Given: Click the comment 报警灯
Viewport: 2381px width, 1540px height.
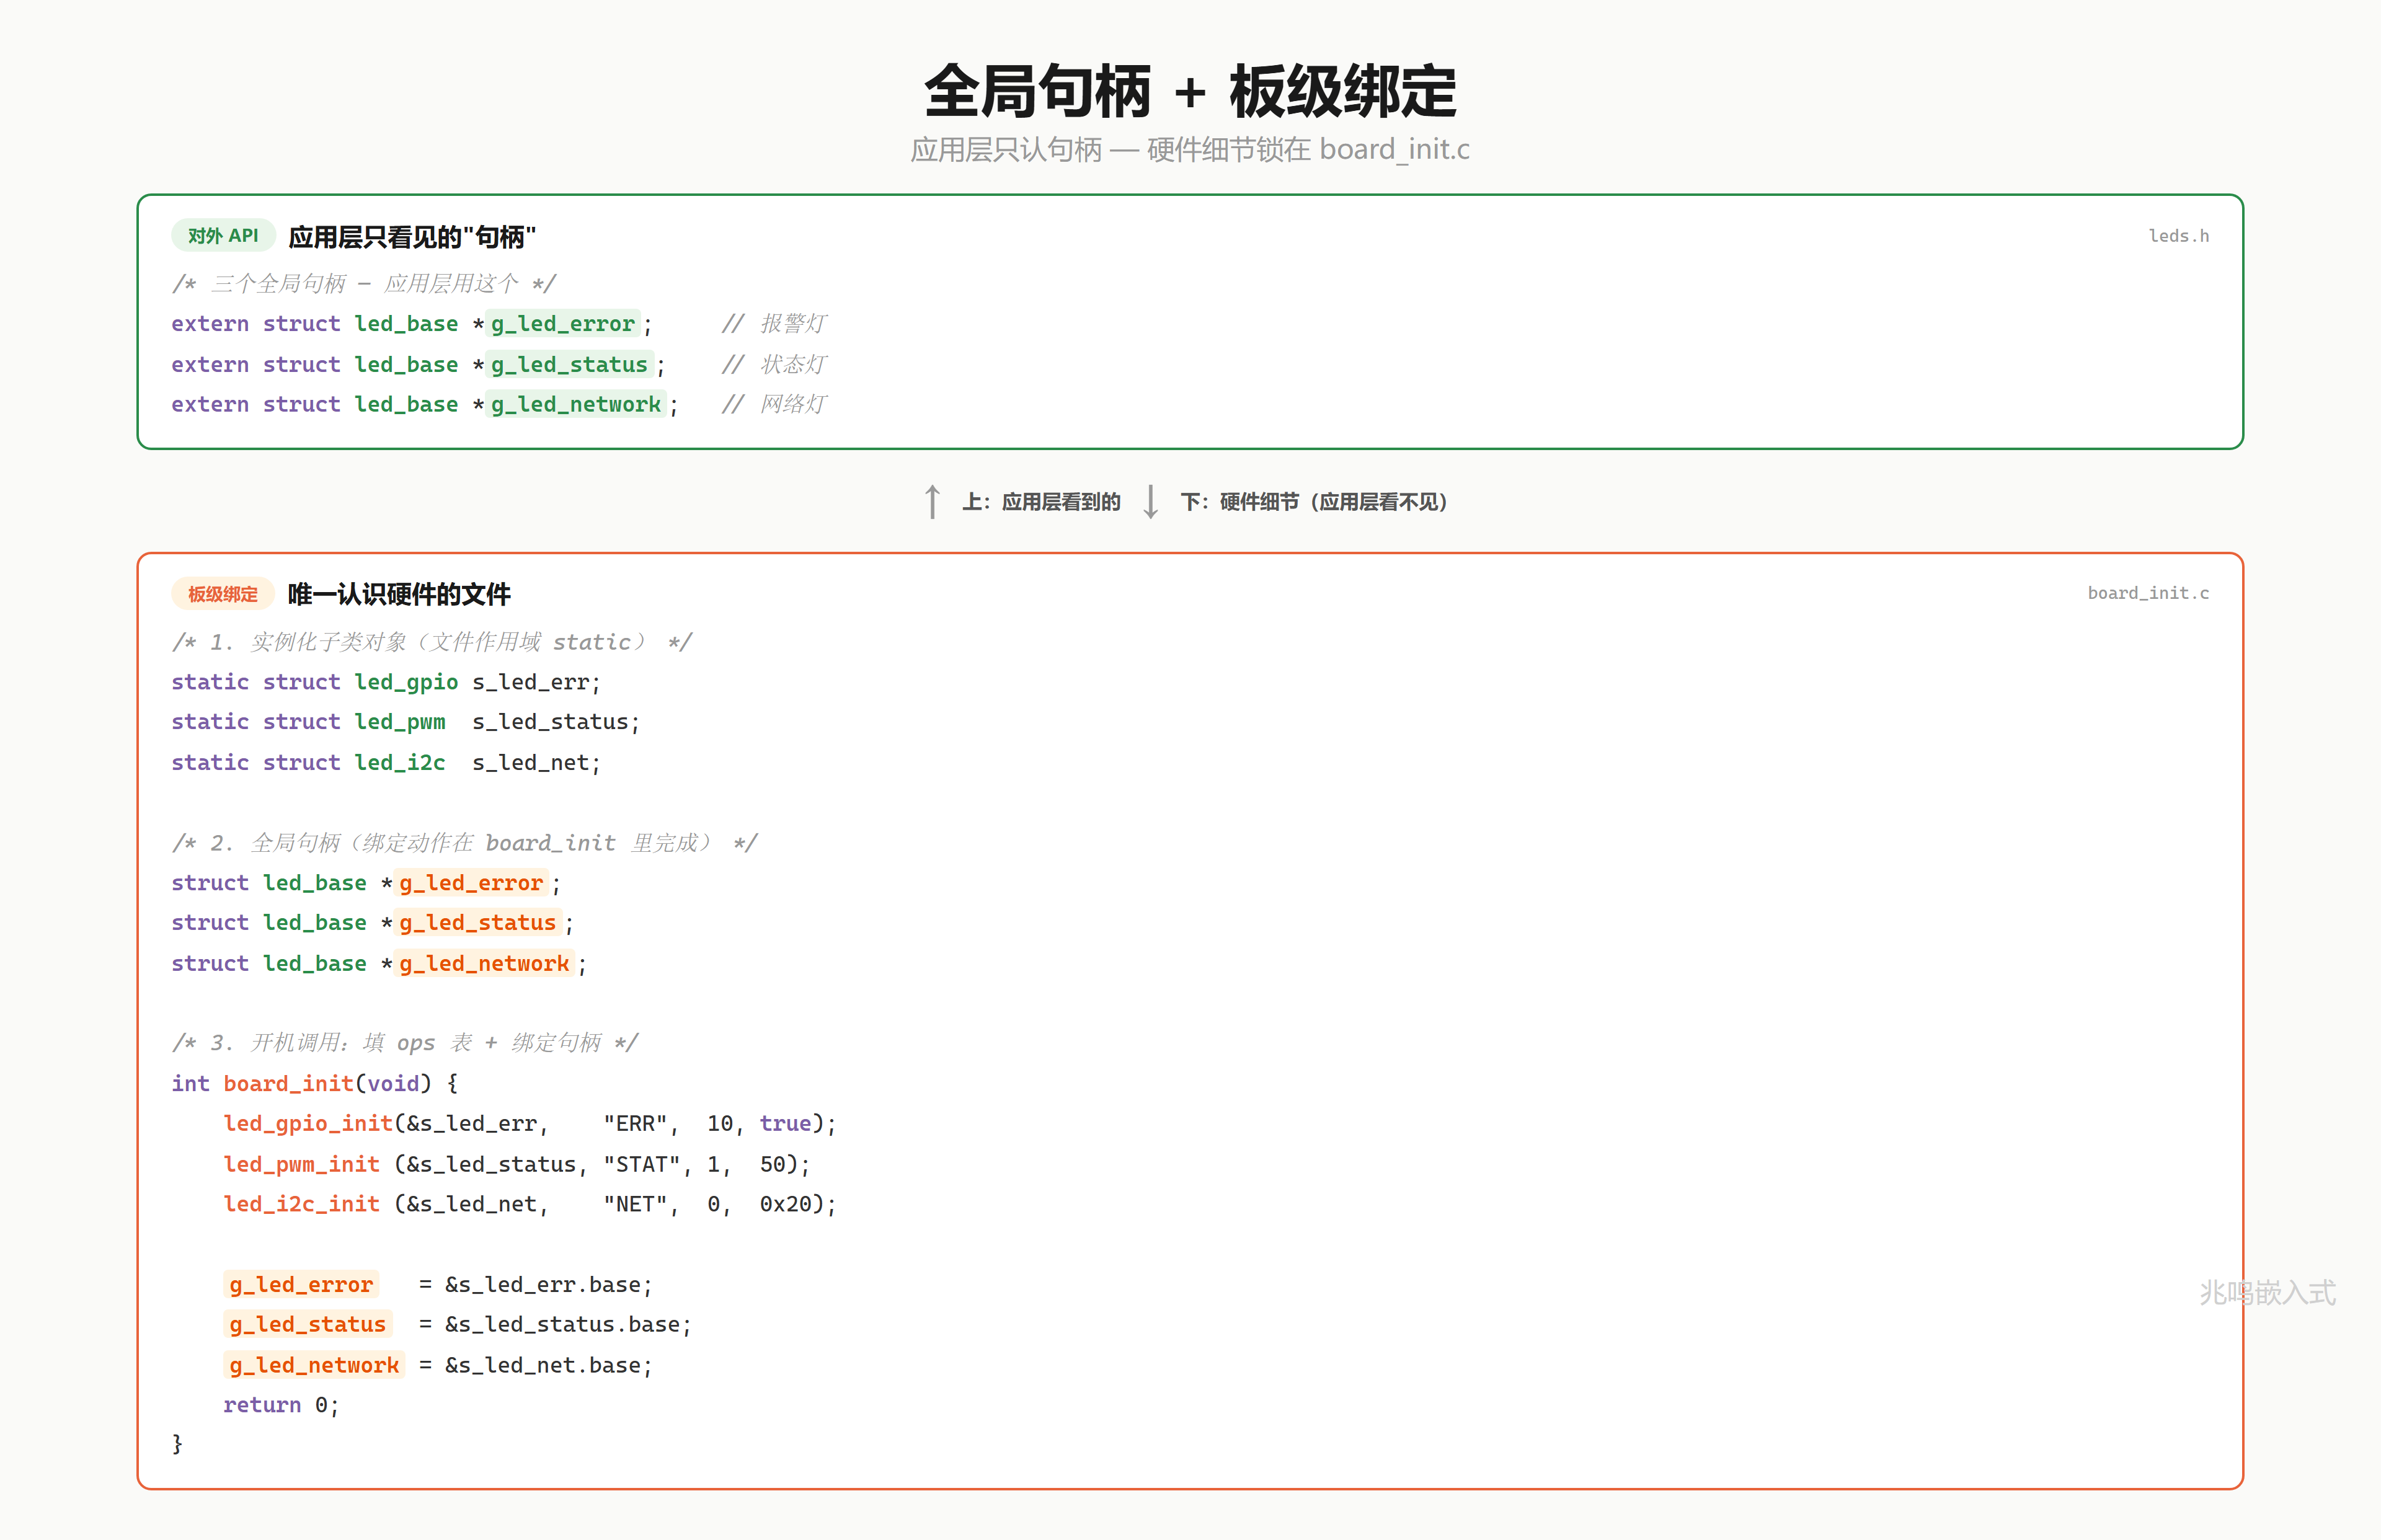Looking at the screenshot, I should coord(774,324).
